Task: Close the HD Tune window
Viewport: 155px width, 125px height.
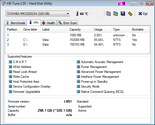Action: click(150, 4)
